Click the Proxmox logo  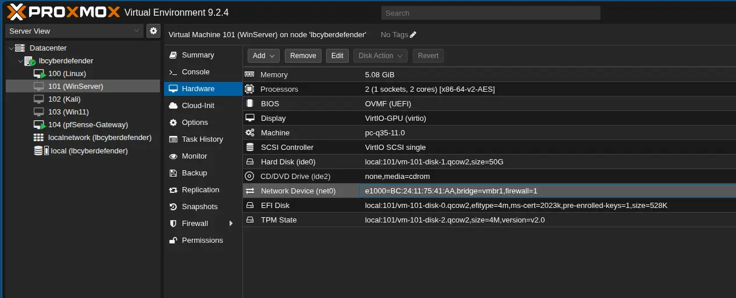pos(63,12)
